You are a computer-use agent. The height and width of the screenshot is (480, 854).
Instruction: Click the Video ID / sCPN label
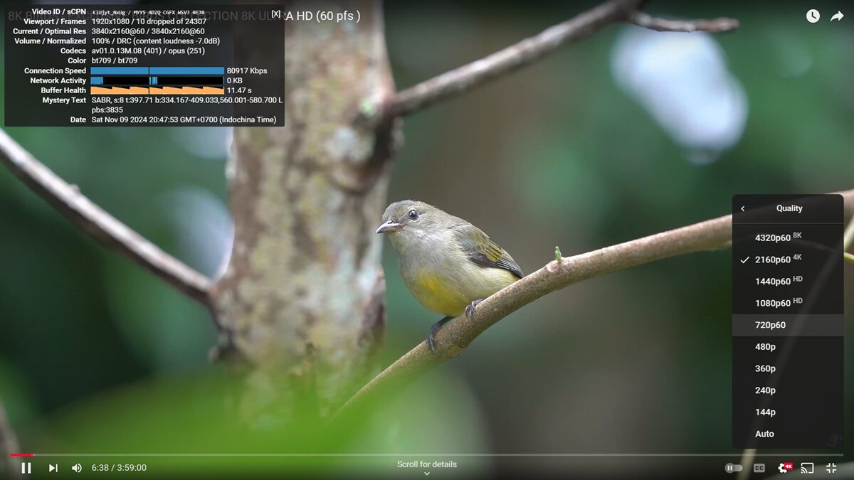[x=59, y=12]
